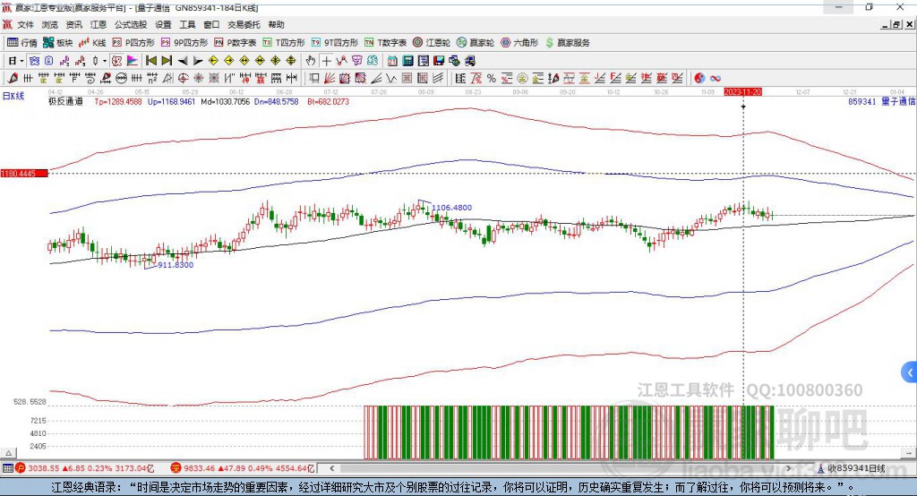Open the 板块 sector view
The height and width of the screenshot is (496, 917).
pos(57,43)
